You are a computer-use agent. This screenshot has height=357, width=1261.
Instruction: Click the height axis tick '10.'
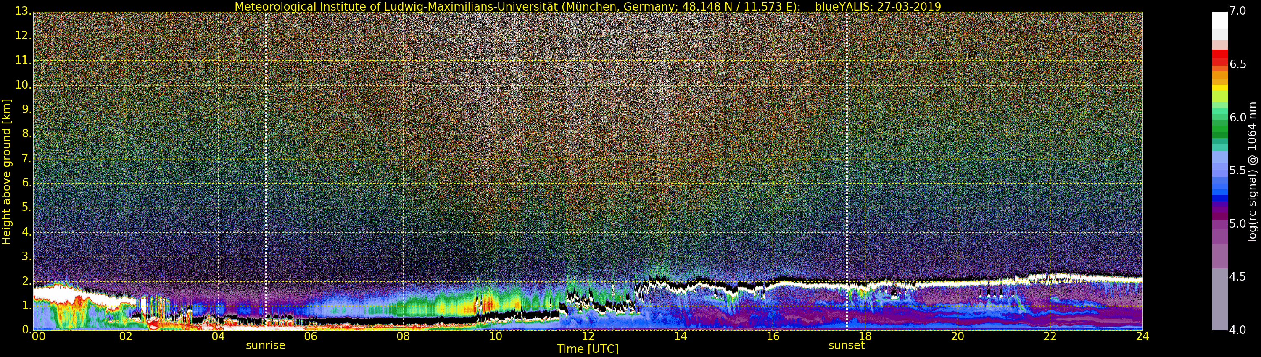(23, 84)
